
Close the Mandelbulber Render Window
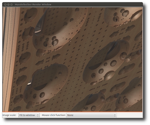pos(6,5)
